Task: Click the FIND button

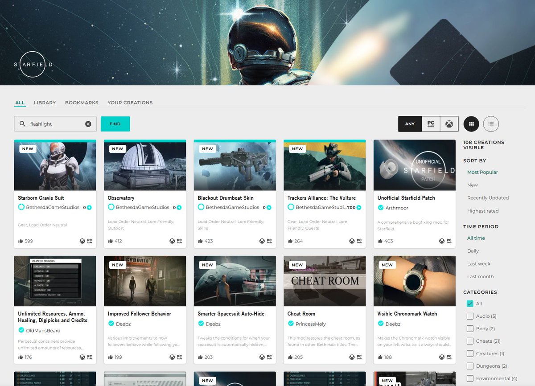Action: tap(115, 124)
